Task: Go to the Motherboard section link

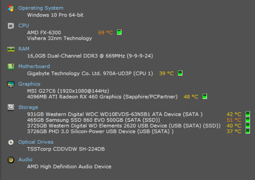Action: [34, 66]
